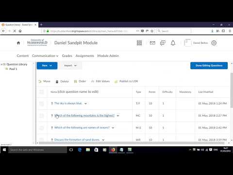
Task: Open the page actions three-dot menu
Action: pyautogui.click(x=137, y=31)
